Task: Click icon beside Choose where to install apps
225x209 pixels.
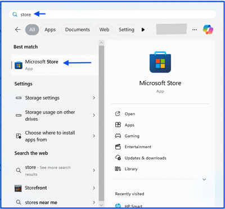Action: [19, 136]
